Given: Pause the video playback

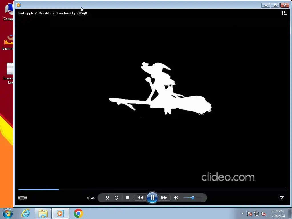Looking at the screenshot, I should (x=152, y=198).
